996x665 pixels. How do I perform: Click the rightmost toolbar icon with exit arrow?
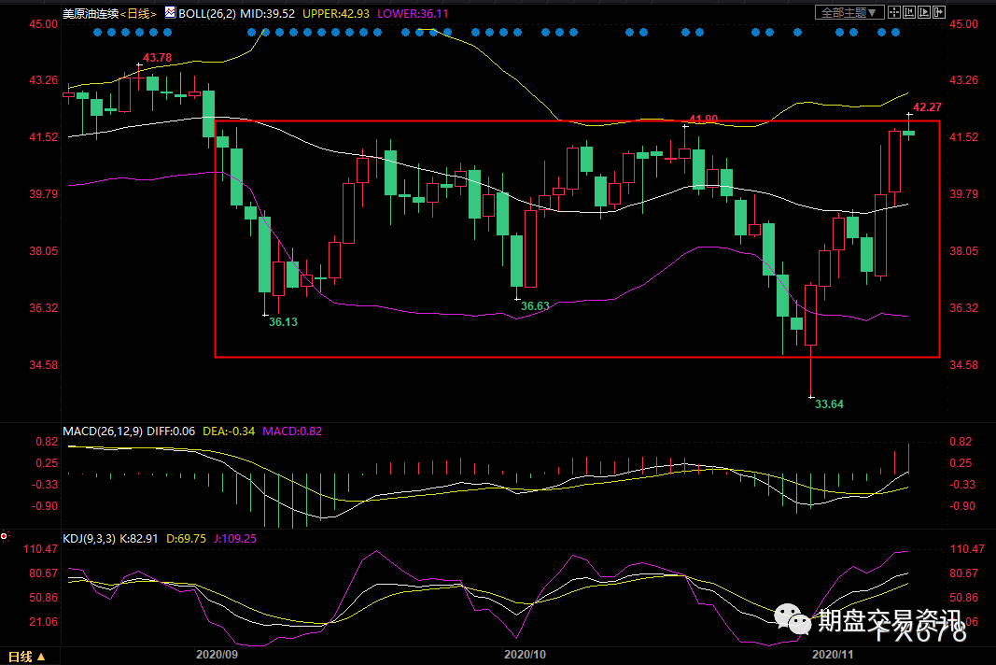[x=938, y=12]
